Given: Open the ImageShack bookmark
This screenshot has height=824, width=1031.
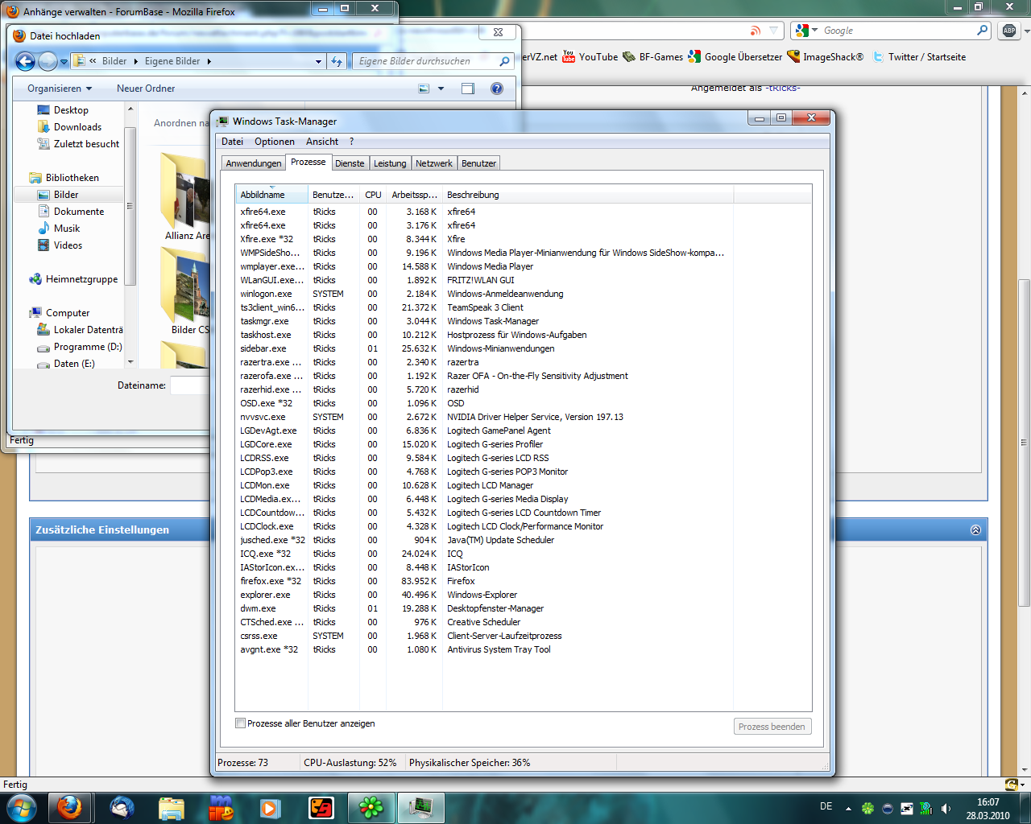Looking at the screenshot, I should pyautogui.click(x=826, y=57).
